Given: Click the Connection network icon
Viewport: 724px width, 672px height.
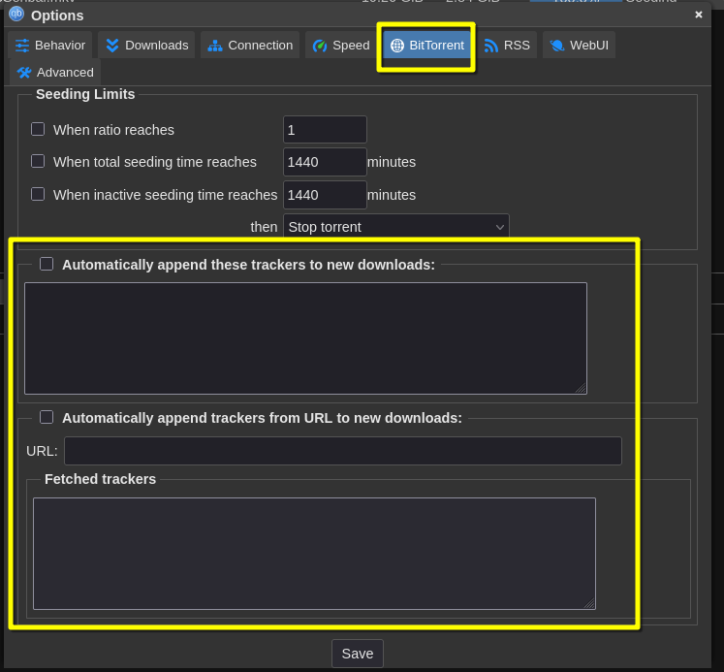Looking at the screenshot, I should (215, 46).
